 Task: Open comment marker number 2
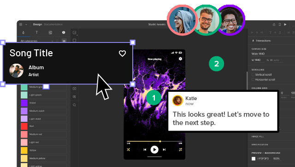(x=216, y=64)
